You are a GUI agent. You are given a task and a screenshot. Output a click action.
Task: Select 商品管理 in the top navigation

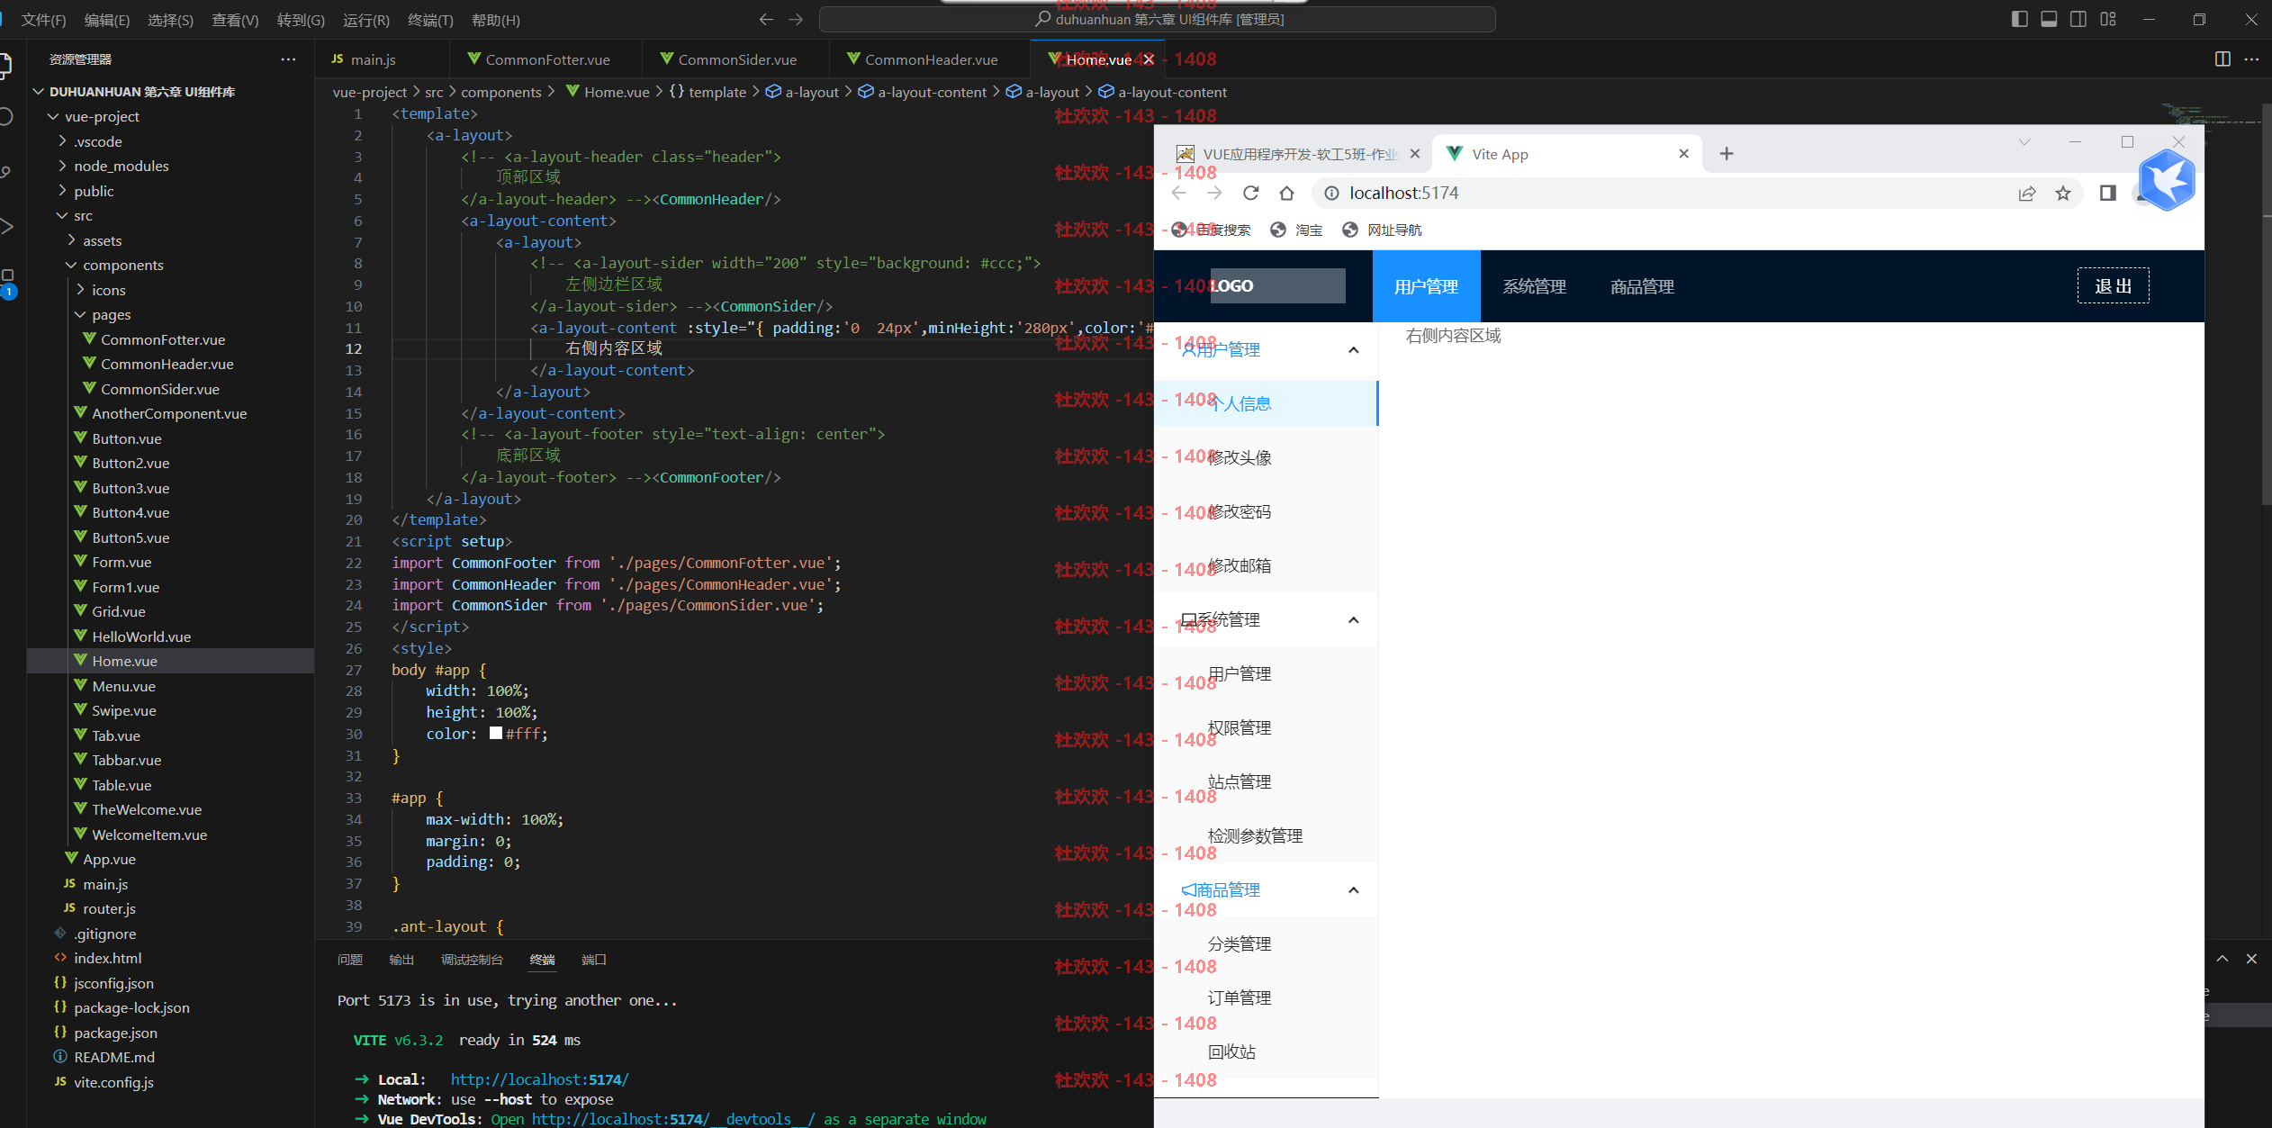(x=1642, y=286)
